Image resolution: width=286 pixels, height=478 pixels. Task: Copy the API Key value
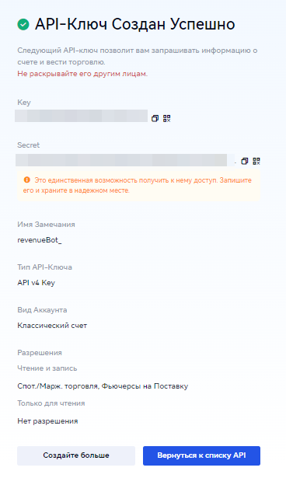tap(155, 118)
